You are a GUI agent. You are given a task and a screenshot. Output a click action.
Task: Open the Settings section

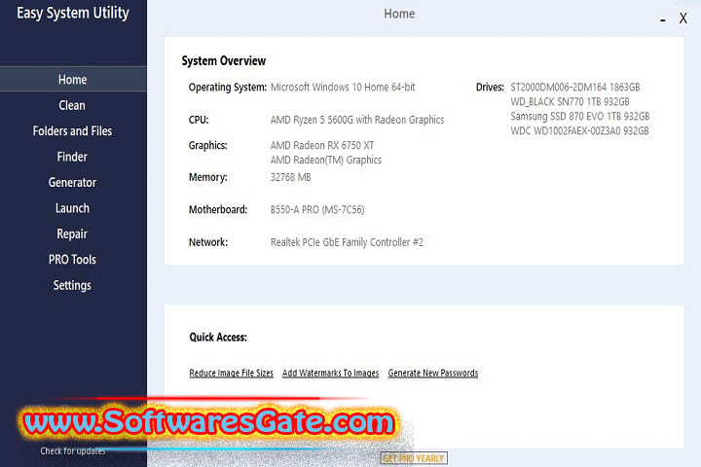pyautogui.click(x=72, y=286)
